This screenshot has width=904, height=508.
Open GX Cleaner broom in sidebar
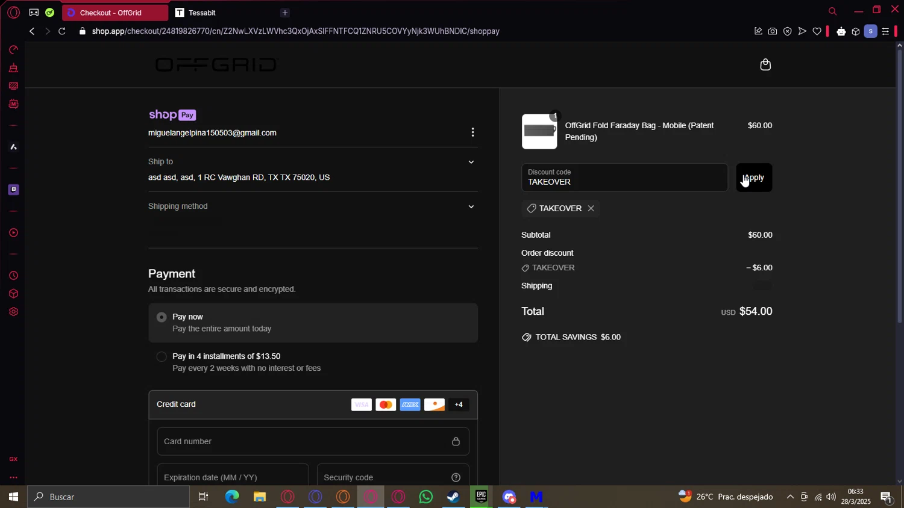point(13,67)
